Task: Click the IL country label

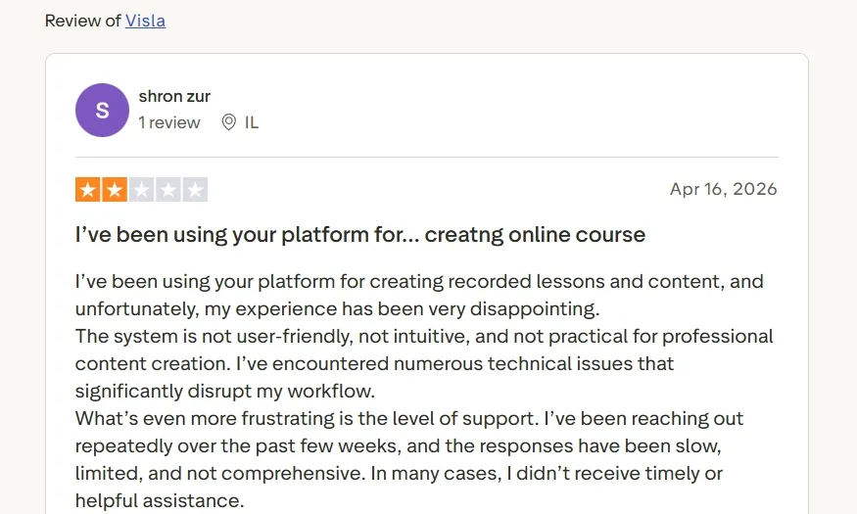Action: point(252,122)
